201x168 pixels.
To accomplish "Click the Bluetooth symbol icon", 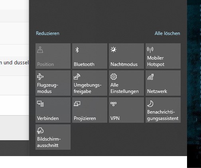I will (x=77, y=50).
